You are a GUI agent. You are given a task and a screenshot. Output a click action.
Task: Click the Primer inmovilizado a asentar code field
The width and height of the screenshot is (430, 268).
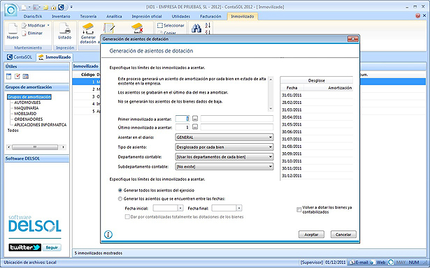tap(182, 119)
